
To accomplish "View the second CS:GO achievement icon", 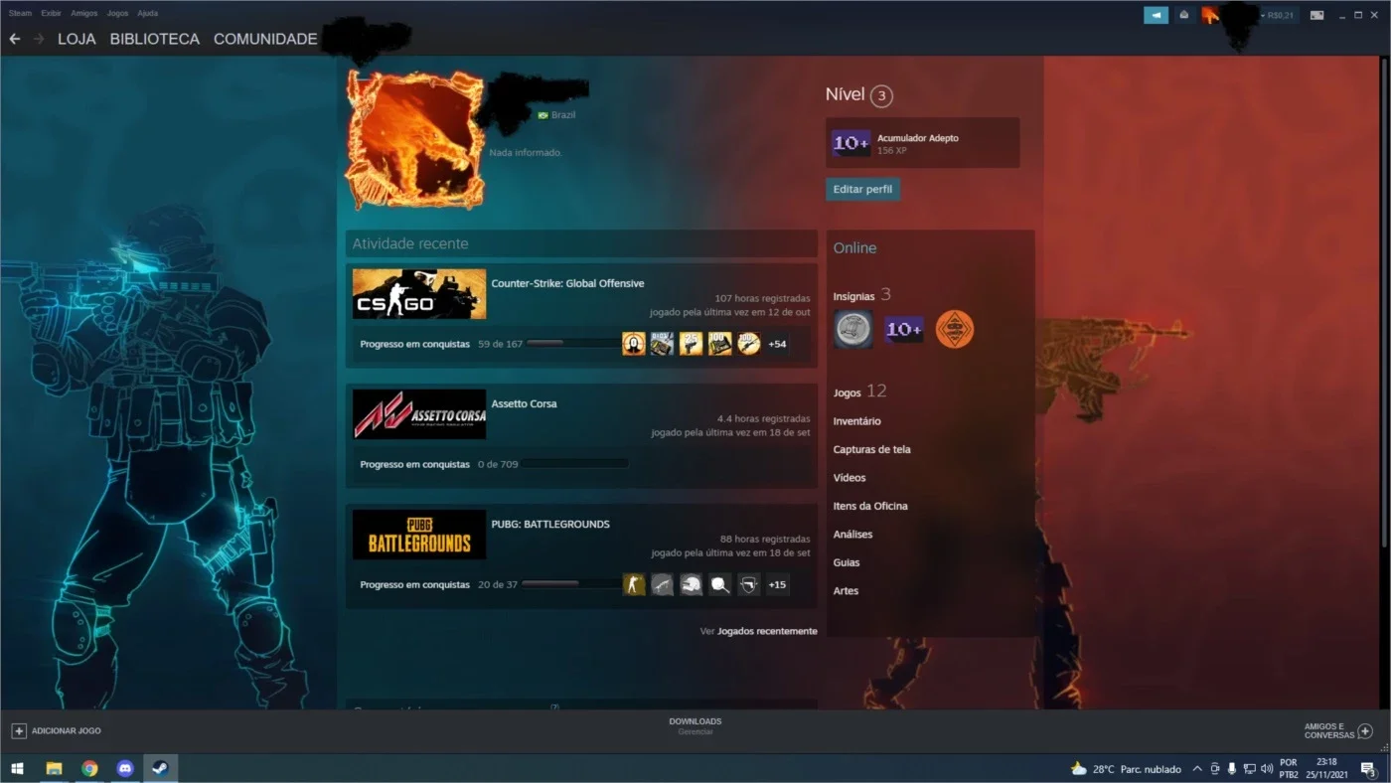I will pyautogui.click(x=663, y=344).
